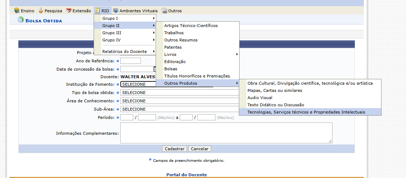This screenshot has height=178, width=406.
Task: Click Período start month field
Action: tap(127, 117)
